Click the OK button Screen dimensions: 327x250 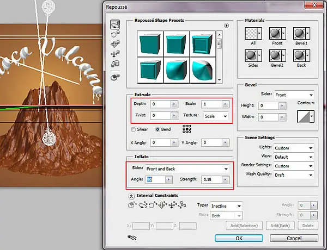click(x=239, y=238)
